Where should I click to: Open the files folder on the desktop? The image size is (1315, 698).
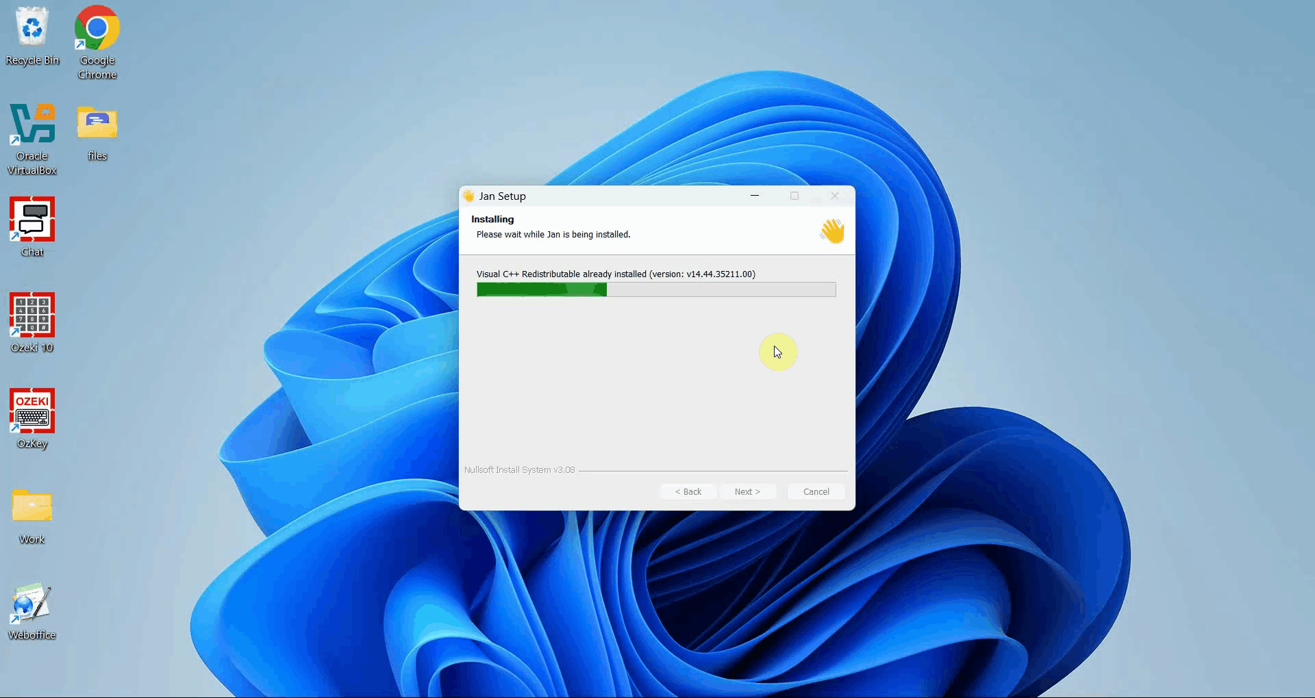97,125
